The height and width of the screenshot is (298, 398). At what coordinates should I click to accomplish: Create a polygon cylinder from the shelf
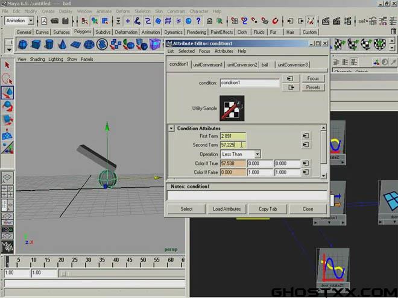(x=49, y=45)
